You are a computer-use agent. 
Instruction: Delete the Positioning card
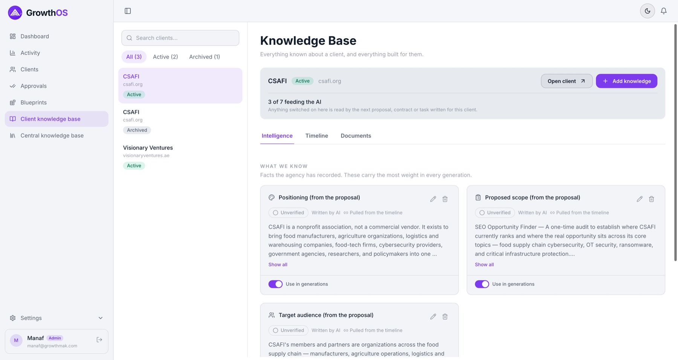coord(445,199)
